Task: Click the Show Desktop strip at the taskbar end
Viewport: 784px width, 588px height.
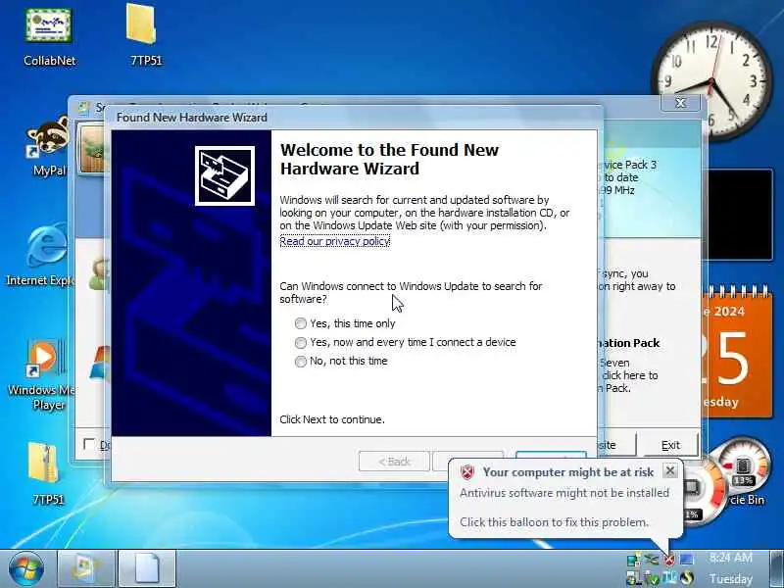Action: coord(777,569)
